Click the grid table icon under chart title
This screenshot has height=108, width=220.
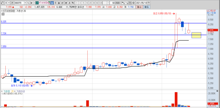coord(3,14)
